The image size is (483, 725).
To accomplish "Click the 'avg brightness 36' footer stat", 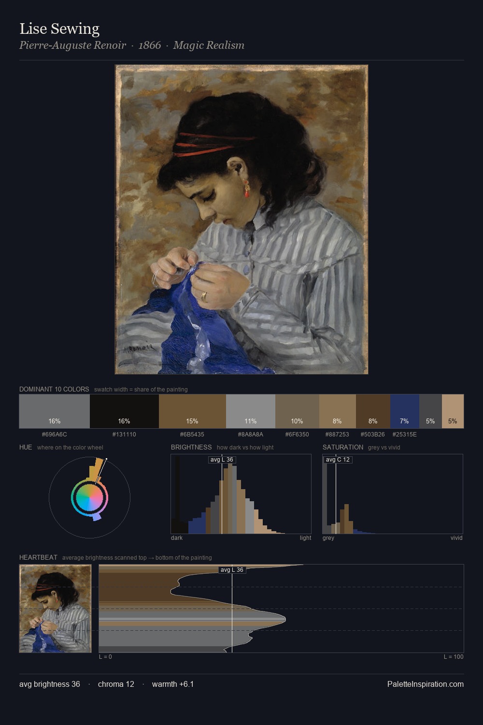I will [50, 684].
